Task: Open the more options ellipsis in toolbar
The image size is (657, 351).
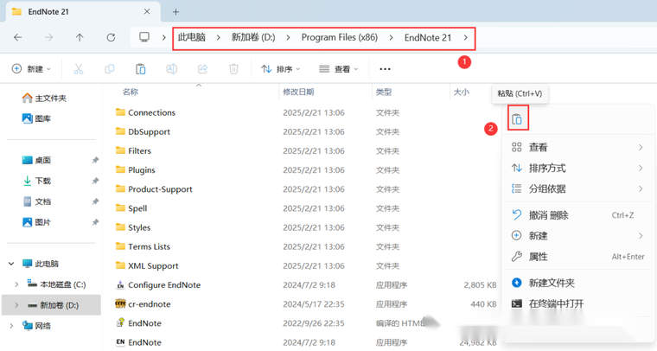Action: click(x=385, y=69)
